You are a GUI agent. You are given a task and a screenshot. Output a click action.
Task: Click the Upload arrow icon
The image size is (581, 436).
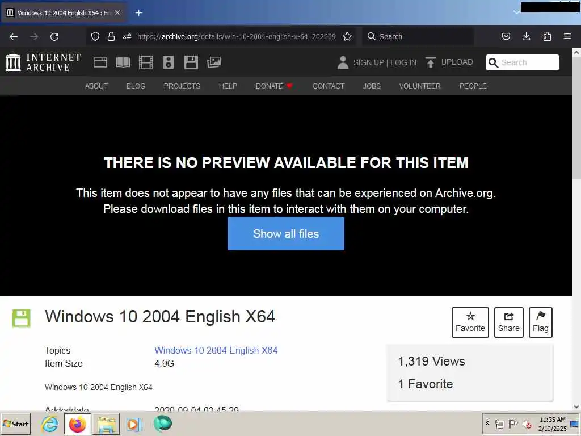(x=430, y=62)
